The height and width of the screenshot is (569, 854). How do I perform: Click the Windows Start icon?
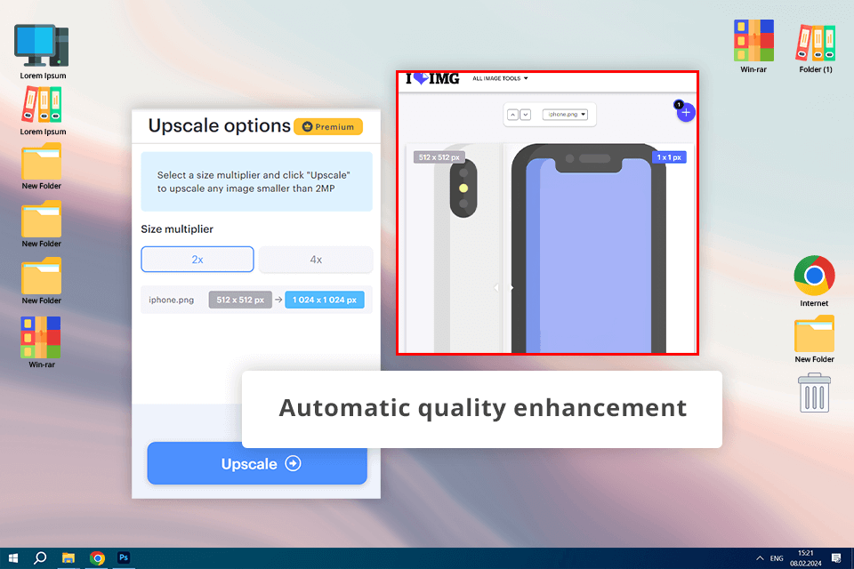13,558
